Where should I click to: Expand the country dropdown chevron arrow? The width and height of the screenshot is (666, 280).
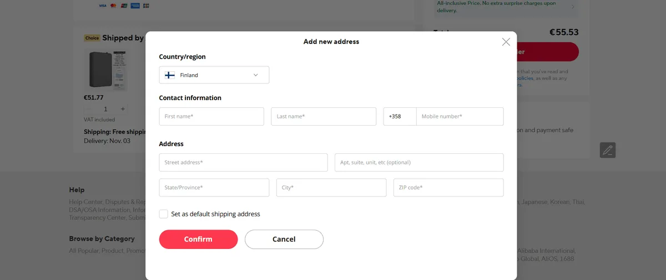click(x=256, y=75)
